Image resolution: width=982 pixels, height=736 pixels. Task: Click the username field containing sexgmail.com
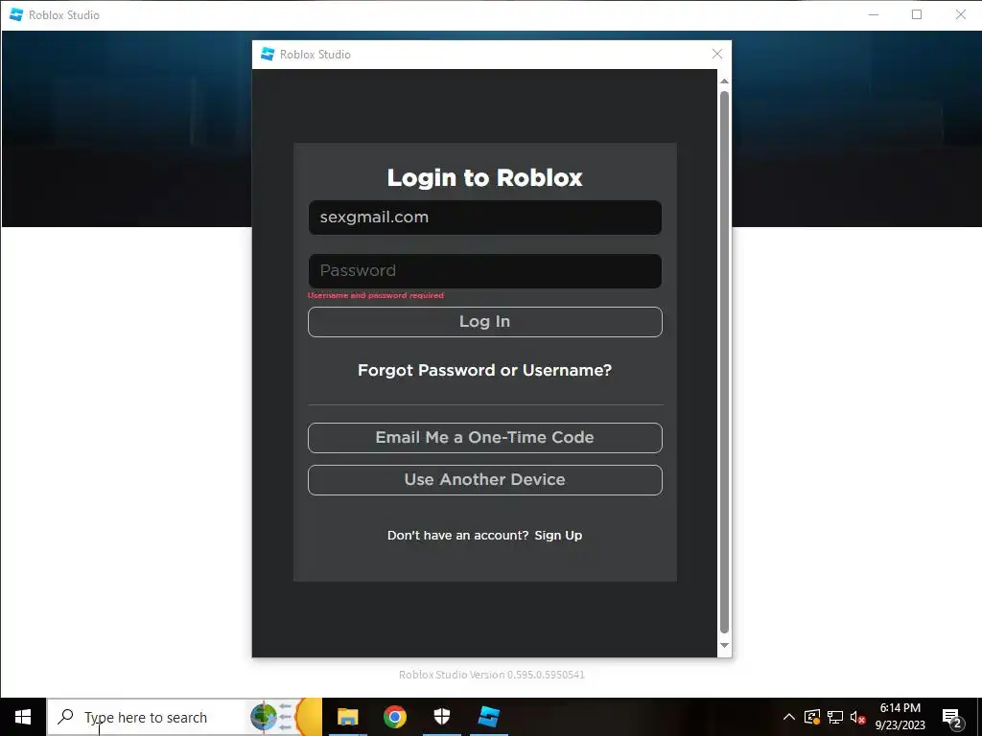pyautogui.click(x=484, y=218)
